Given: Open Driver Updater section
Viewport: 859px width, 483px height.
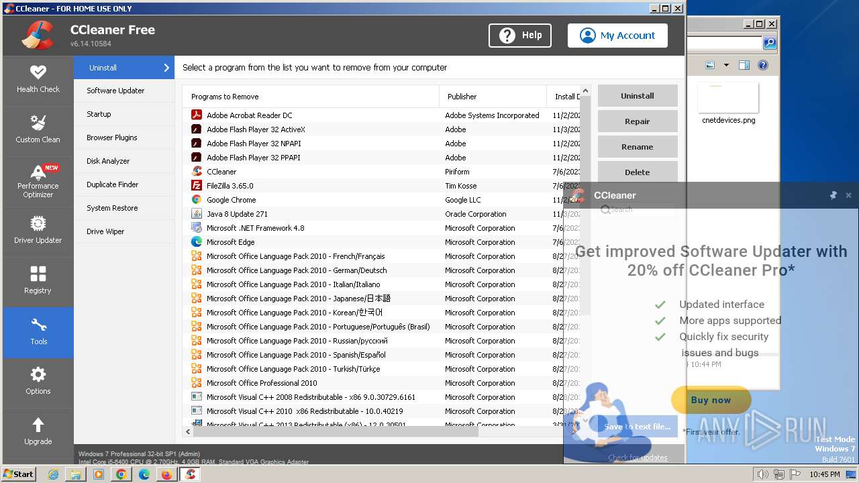Looking at the screenshot, I should (38, 231).
